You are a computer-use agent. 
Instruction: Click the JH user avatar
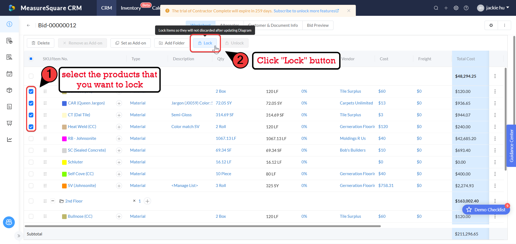coord(481,8)
